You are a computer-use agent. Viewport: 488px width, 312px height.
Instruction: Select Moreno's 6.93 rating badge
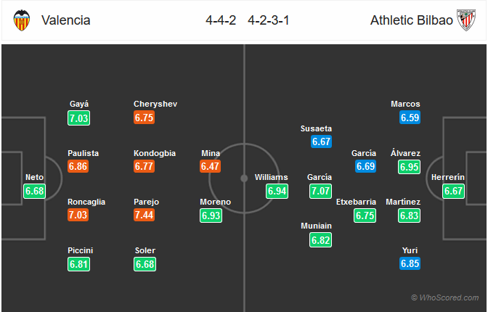pos(211,215)
